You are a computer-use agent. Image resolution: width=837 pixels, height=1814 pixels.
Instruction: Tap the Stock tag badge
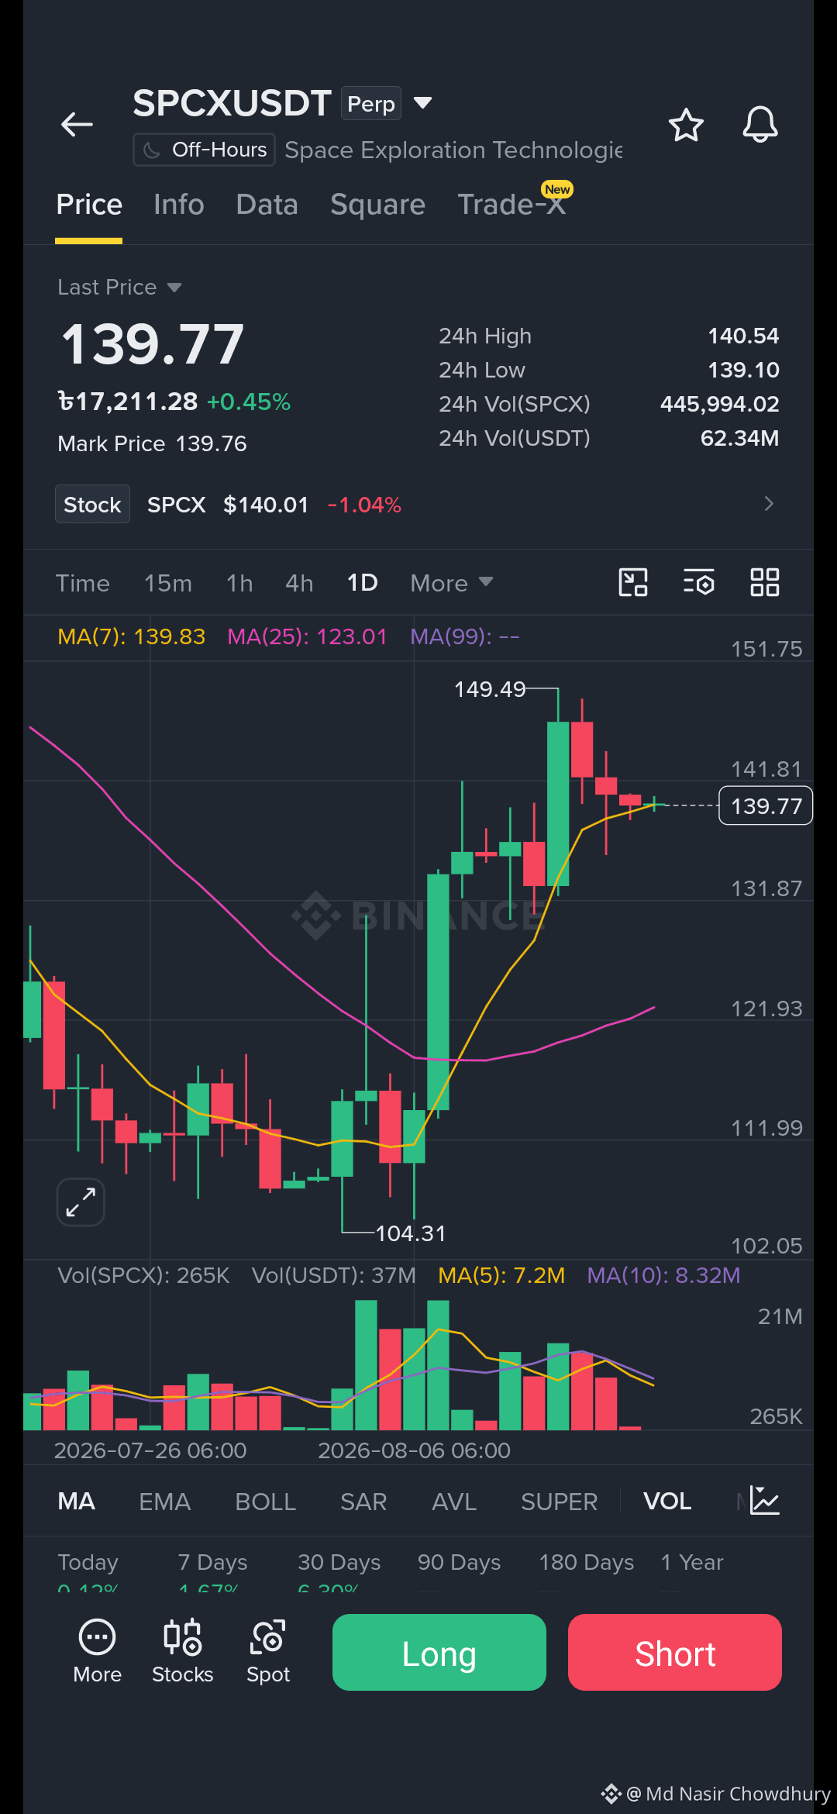[x=92, y=505]
